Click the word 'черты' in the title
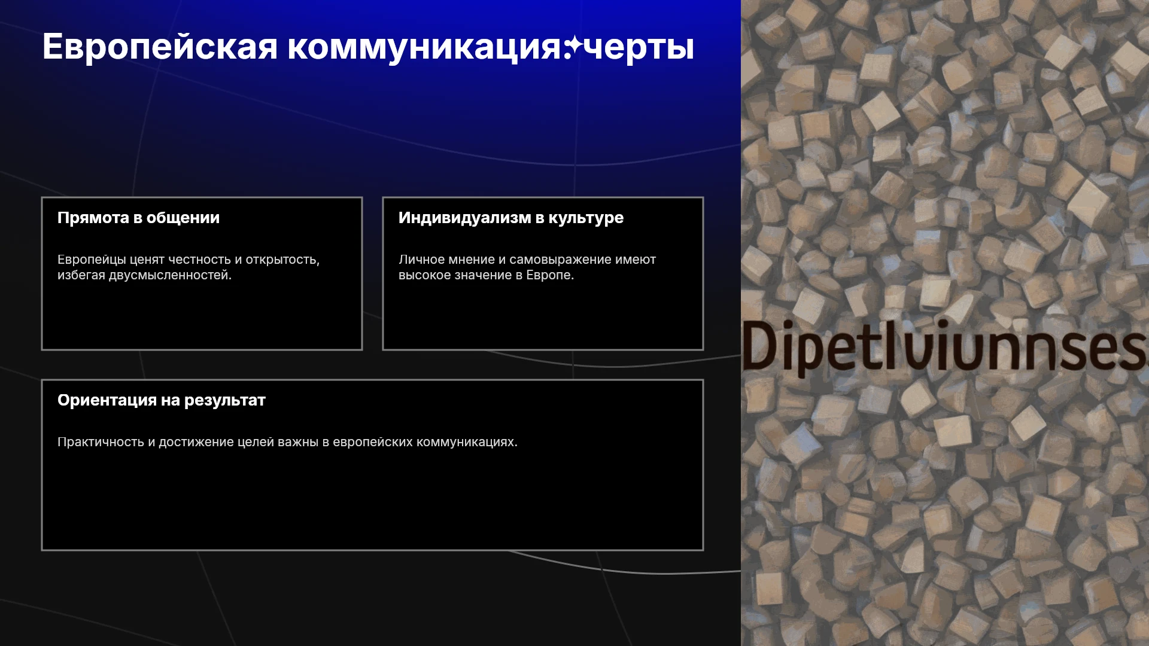The height and width of the screenshot is (646, 1149). 639,47
